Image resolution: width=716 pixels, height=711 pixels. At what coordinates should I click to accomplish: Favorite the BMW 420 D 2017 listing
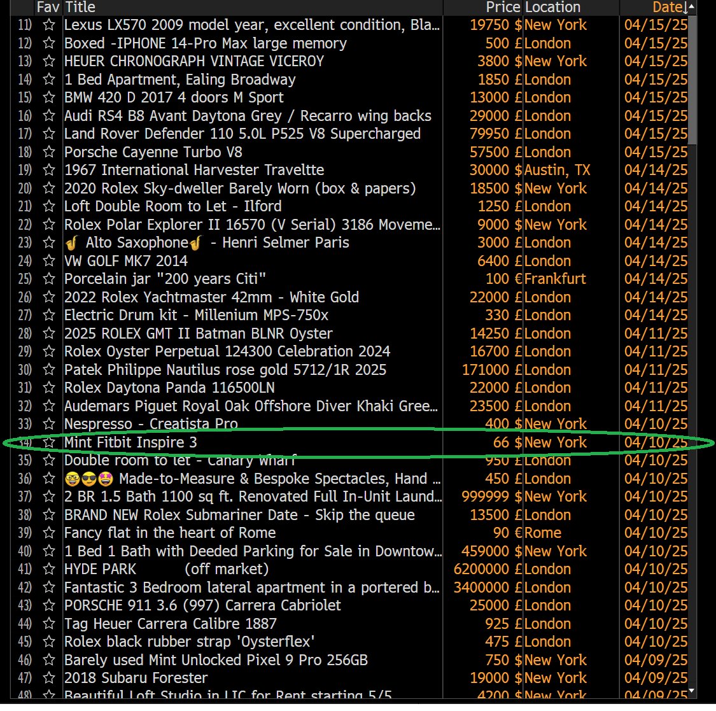pos(49,98)
